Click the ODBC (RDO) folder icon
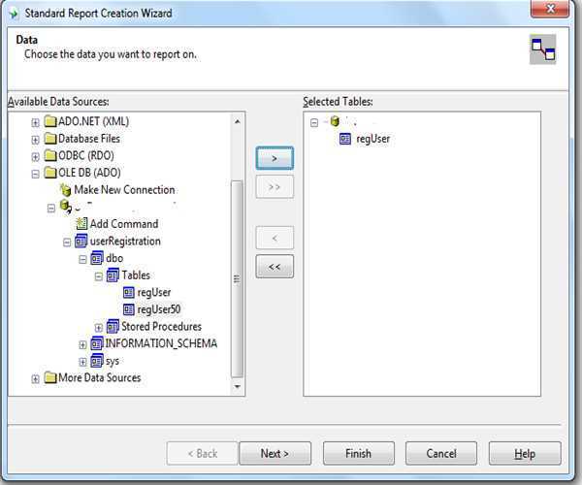 pyautogui.click(x=50, y=156)
